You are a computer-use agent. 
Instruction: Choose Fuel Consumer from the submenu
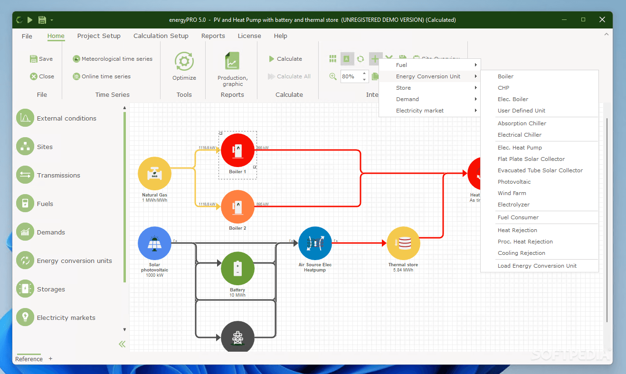540,217
